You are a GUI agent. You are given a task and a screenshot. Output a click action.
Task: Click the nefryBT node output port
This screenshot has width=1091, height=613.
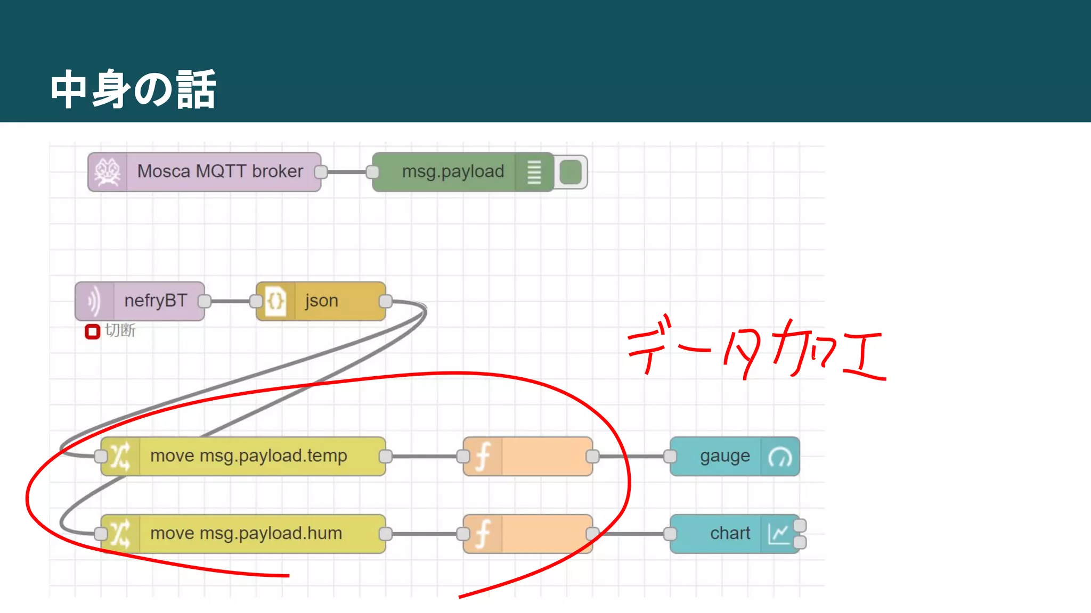pyautogui.click(x=204, y=301)
